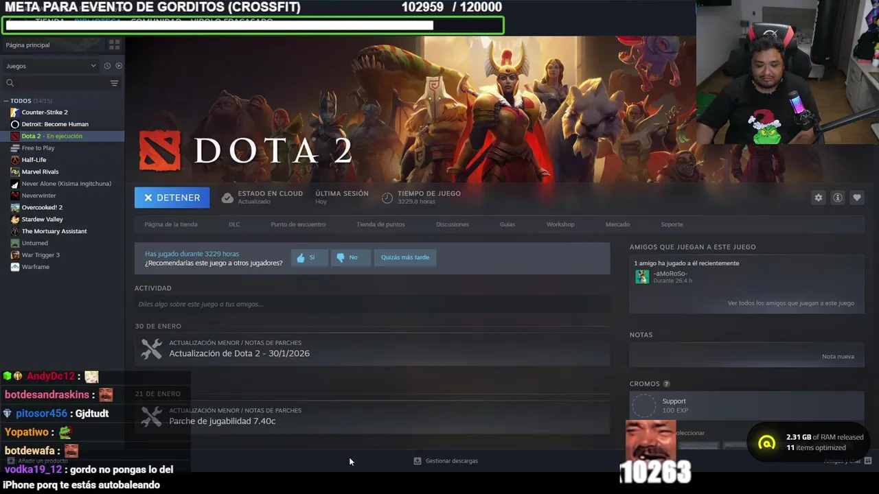This screenshot has height=494, width=879.
Task: View all friends playing this game
Action: click(791, 303)
